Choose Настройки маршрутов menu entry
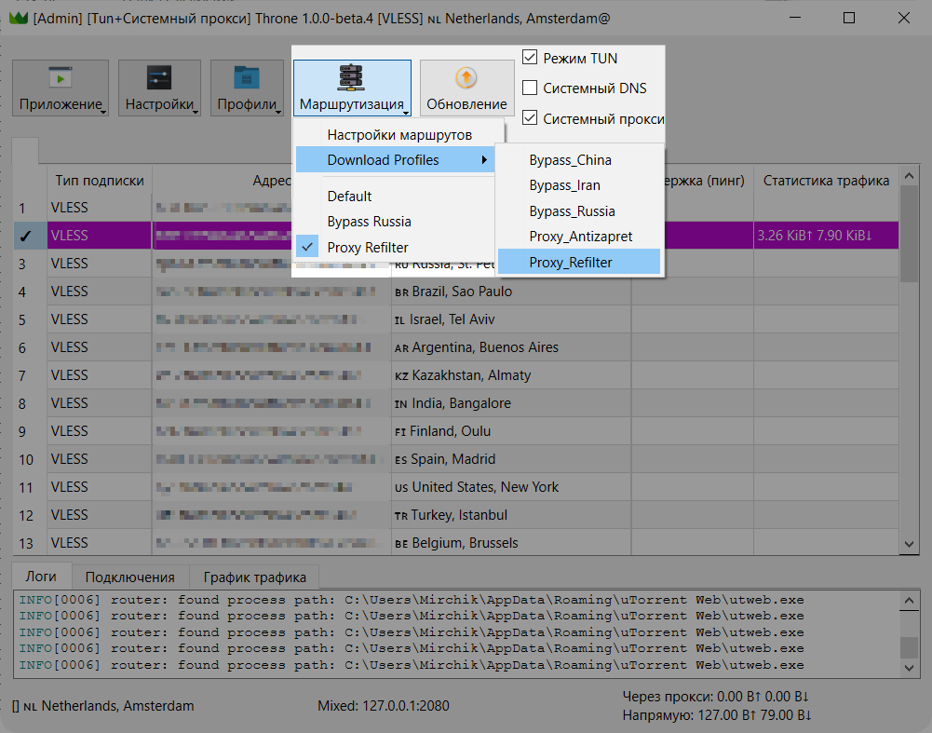This screenshot has height=733, width=932. click(x=399, y=135)
